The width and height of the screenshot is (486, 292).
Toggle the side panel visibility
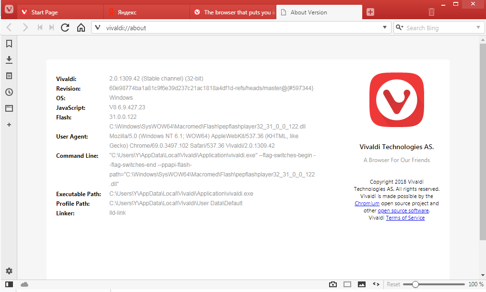click(9, 284)
